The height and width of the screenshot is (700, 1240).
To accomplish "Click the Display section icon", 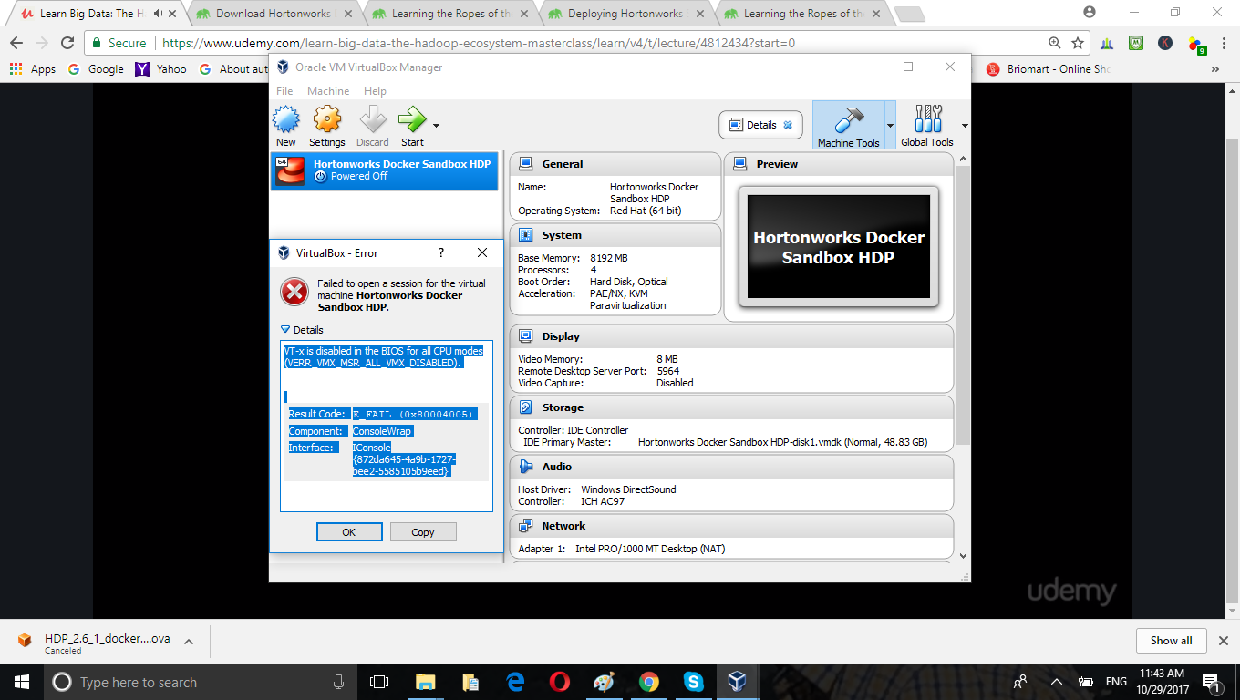I will (x=526, y=336).
